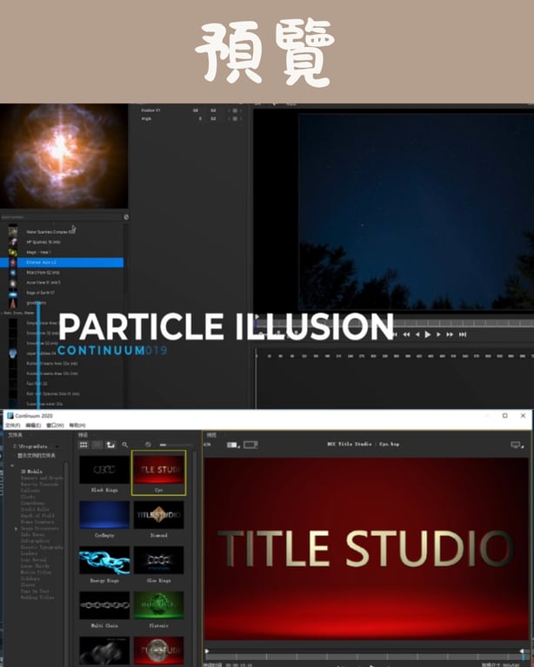
Task: Select the Platonic preset thumbnail
Action: pos(159,605)
